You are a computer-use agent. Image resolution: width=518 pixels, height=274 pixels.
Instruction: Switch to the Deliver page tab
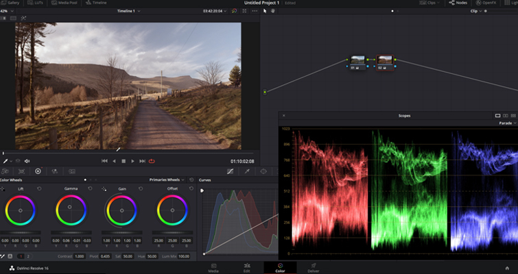pos(313,268)
